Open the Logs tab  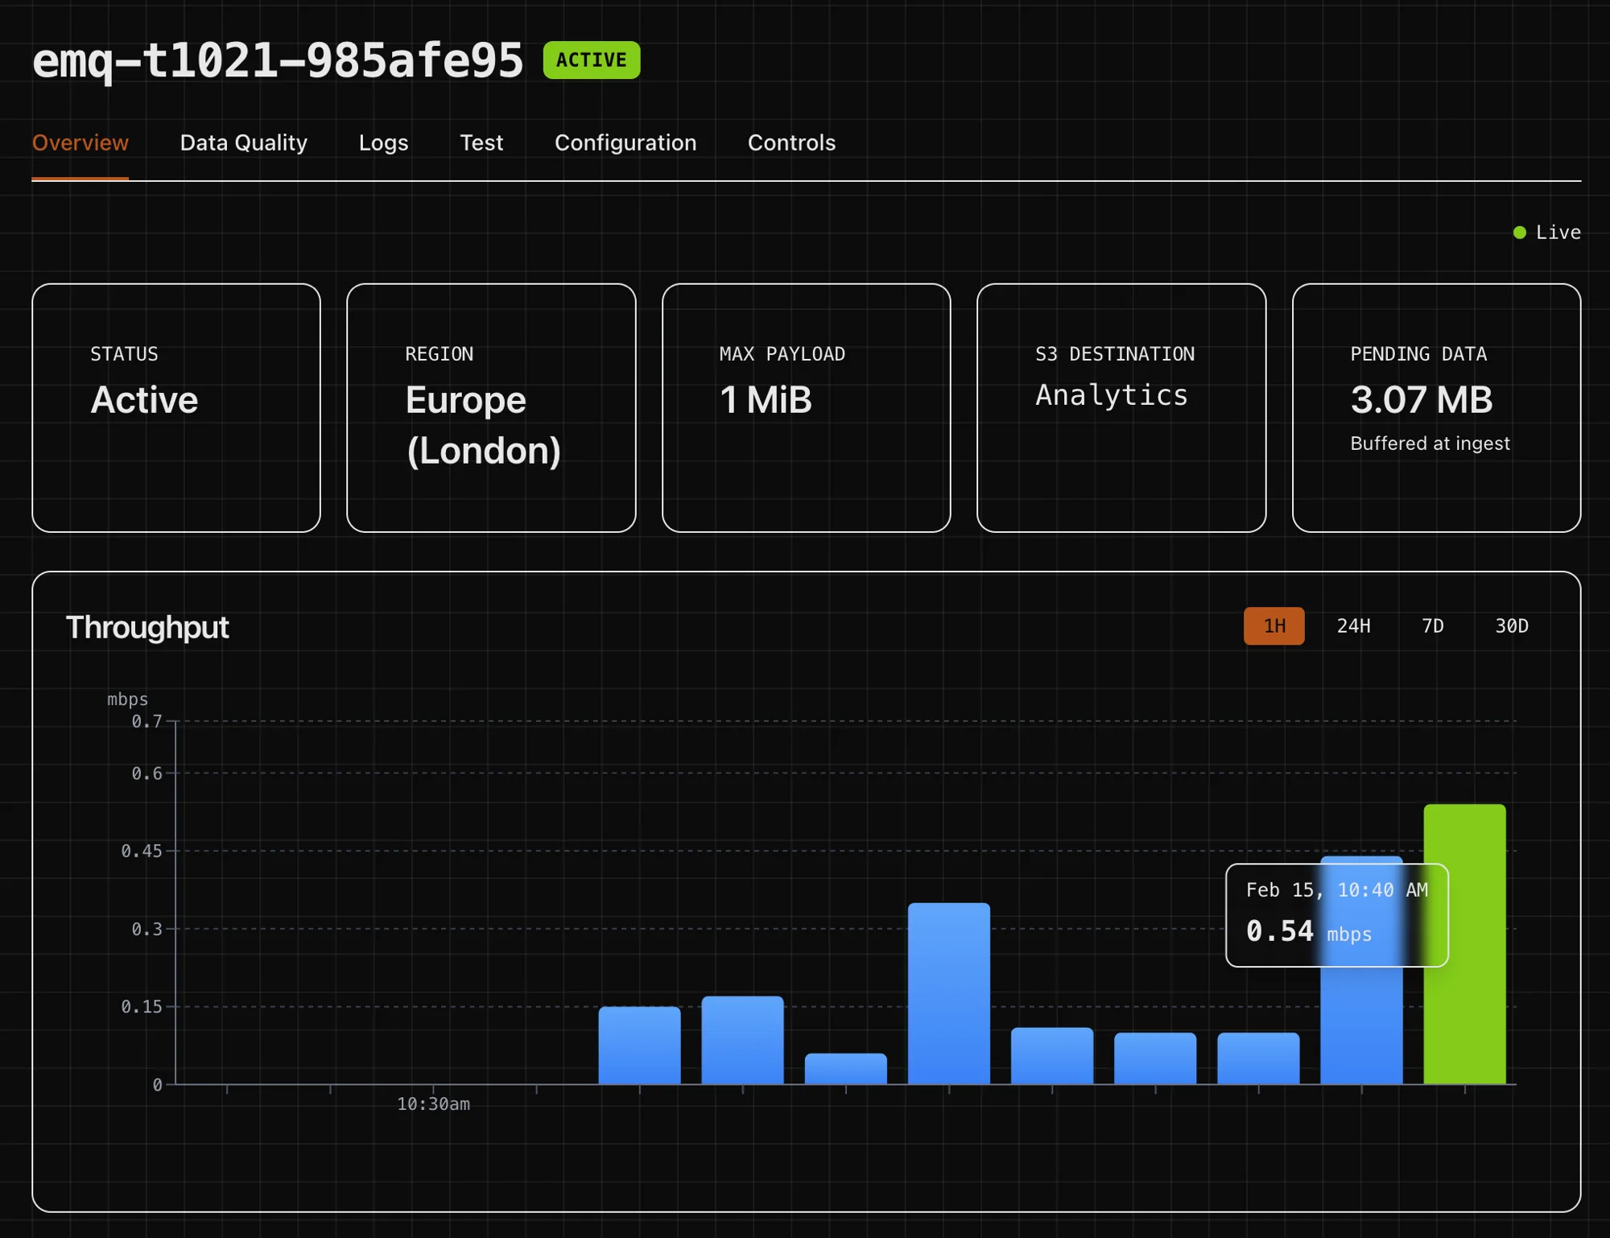[x=384, y=142]
